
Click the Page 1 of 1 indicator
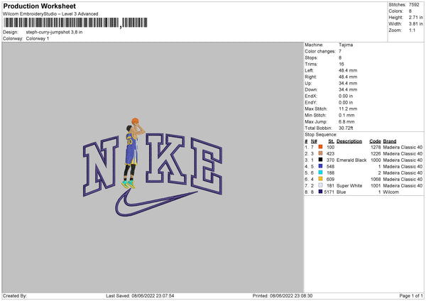(x=411, y=296)
